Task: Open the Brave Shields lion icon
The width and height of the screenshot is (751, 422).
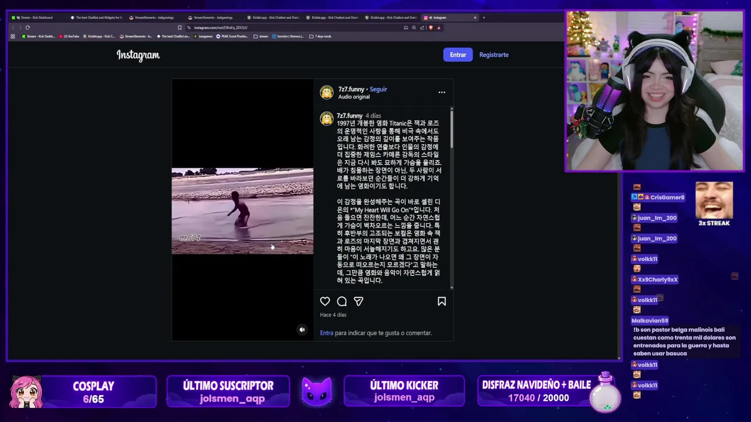Action: [x=431, y=28]
